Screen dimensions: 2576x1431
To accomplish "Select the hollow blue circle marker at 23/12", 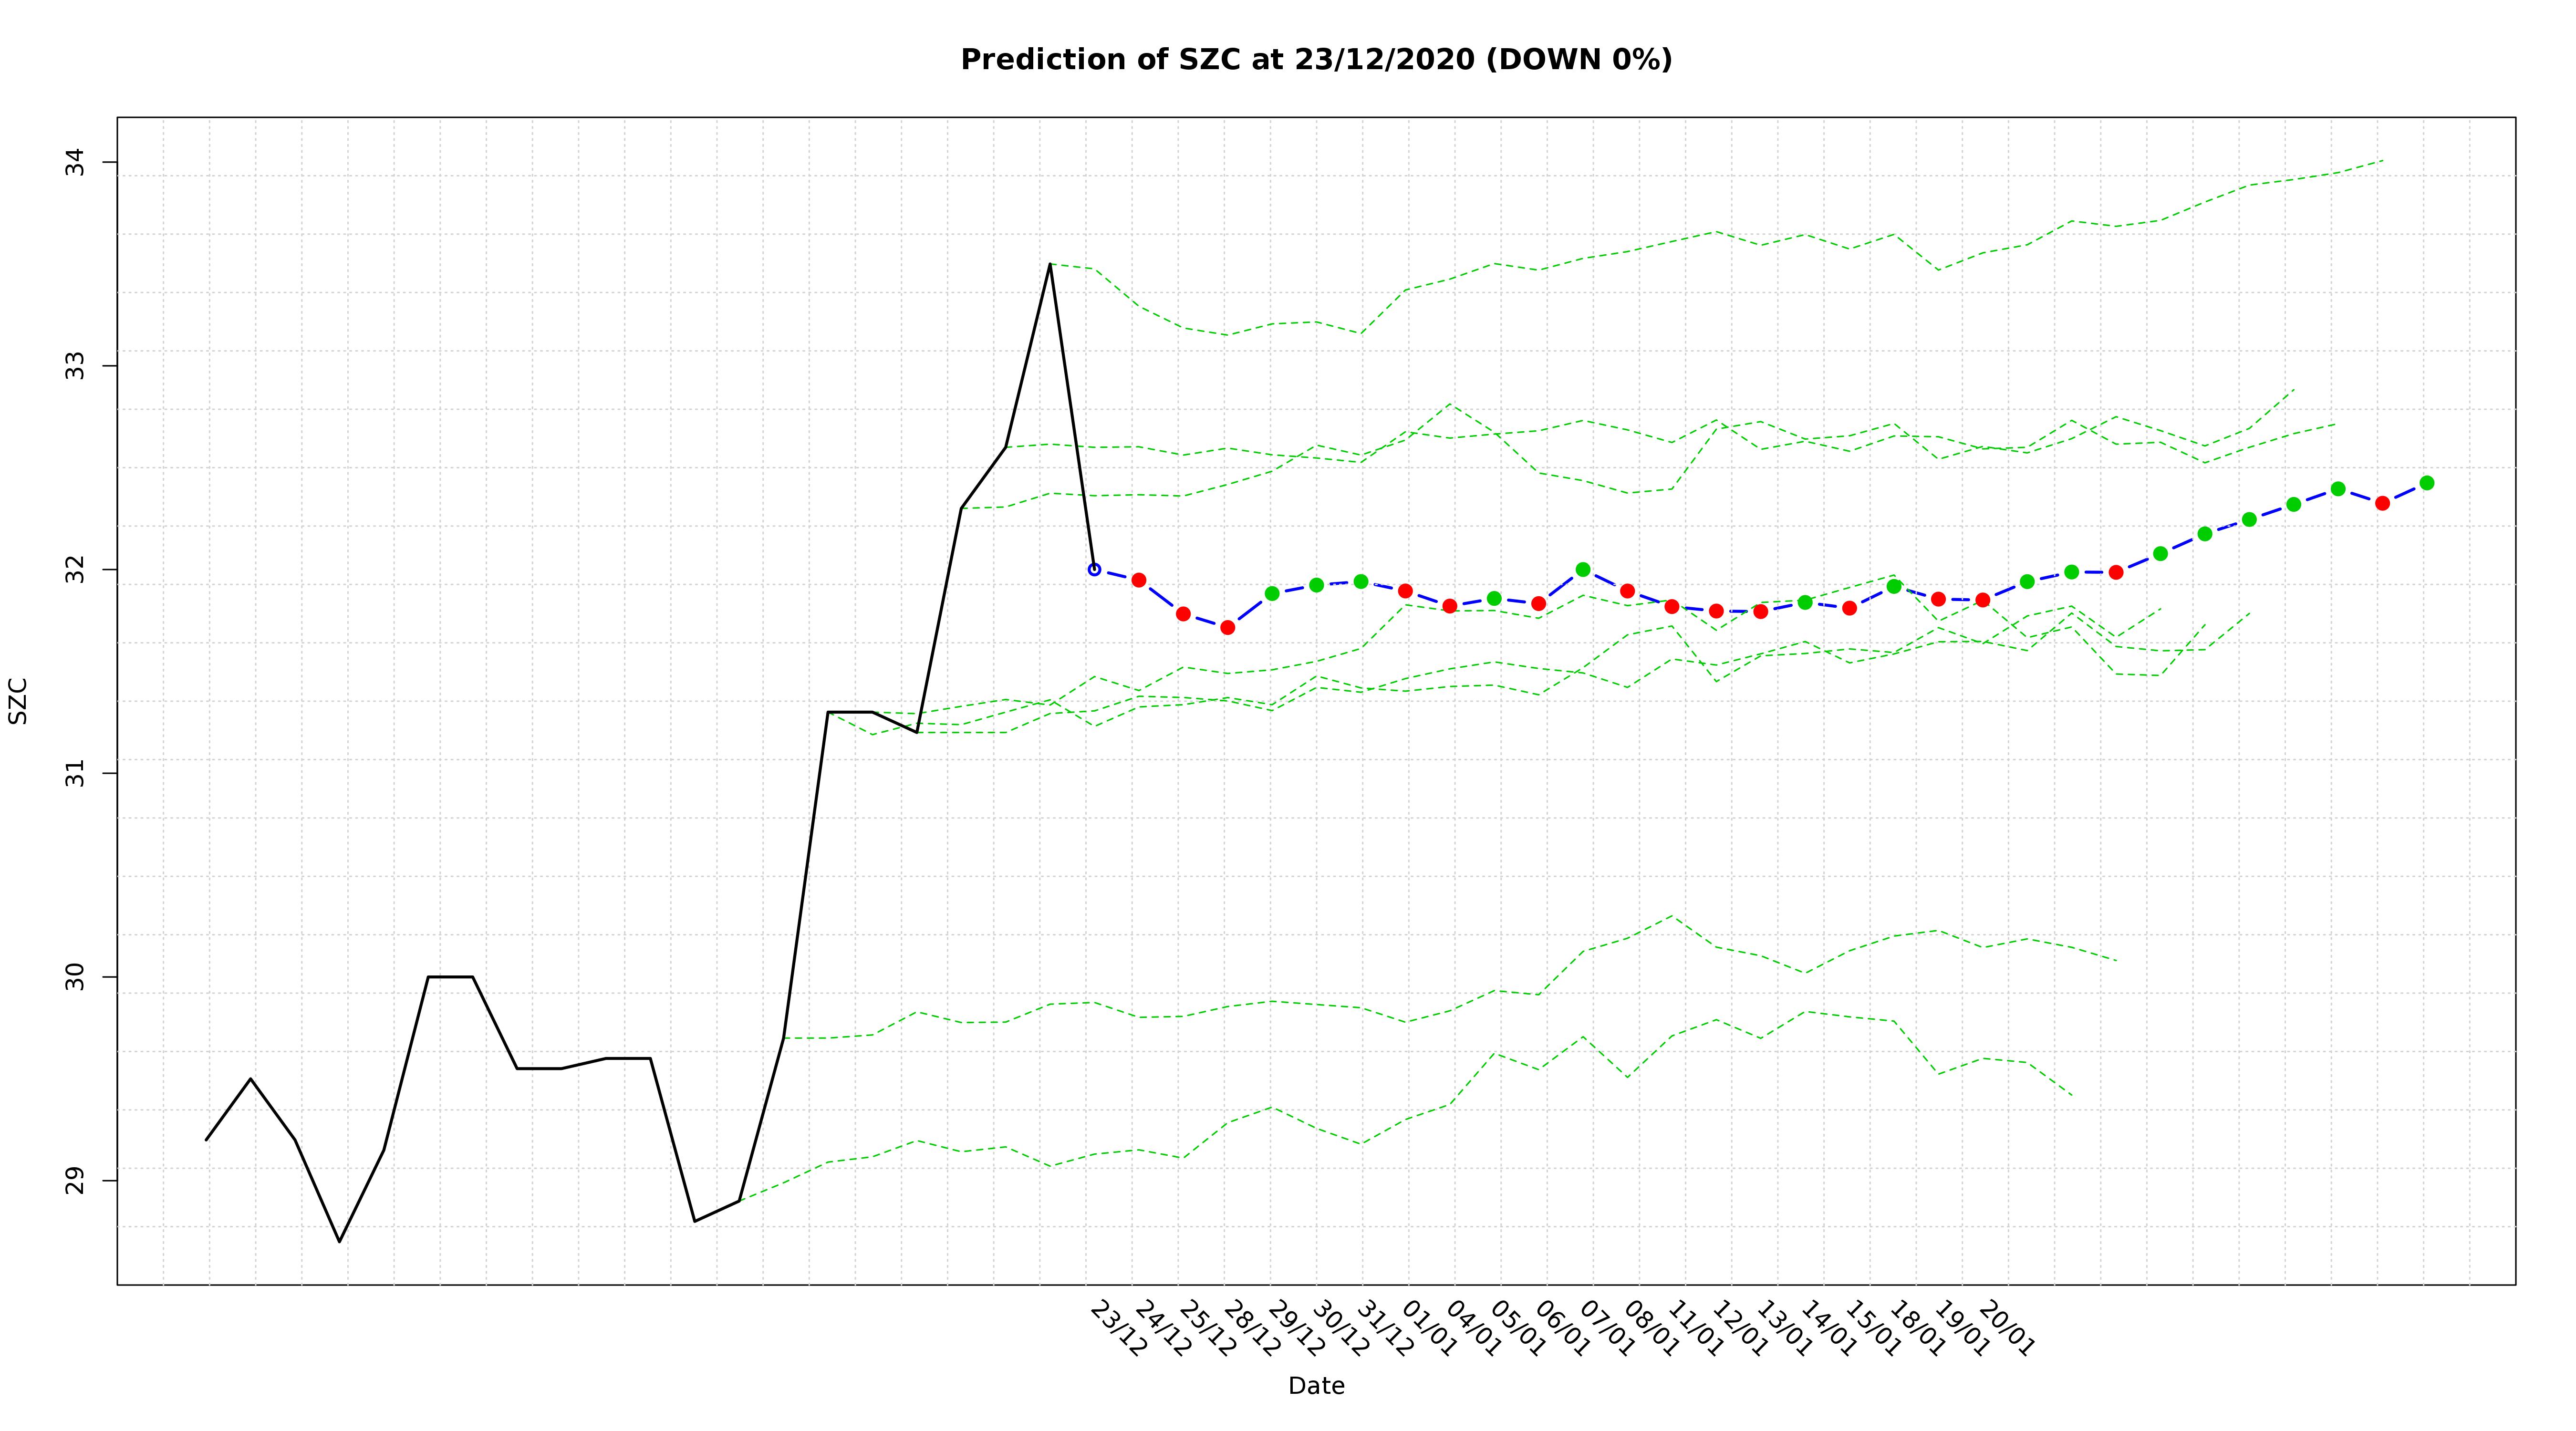I will pos(1094,569).
